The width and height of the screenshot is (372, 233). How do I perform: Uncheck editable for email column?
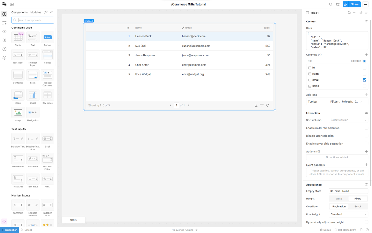[365, 80]
